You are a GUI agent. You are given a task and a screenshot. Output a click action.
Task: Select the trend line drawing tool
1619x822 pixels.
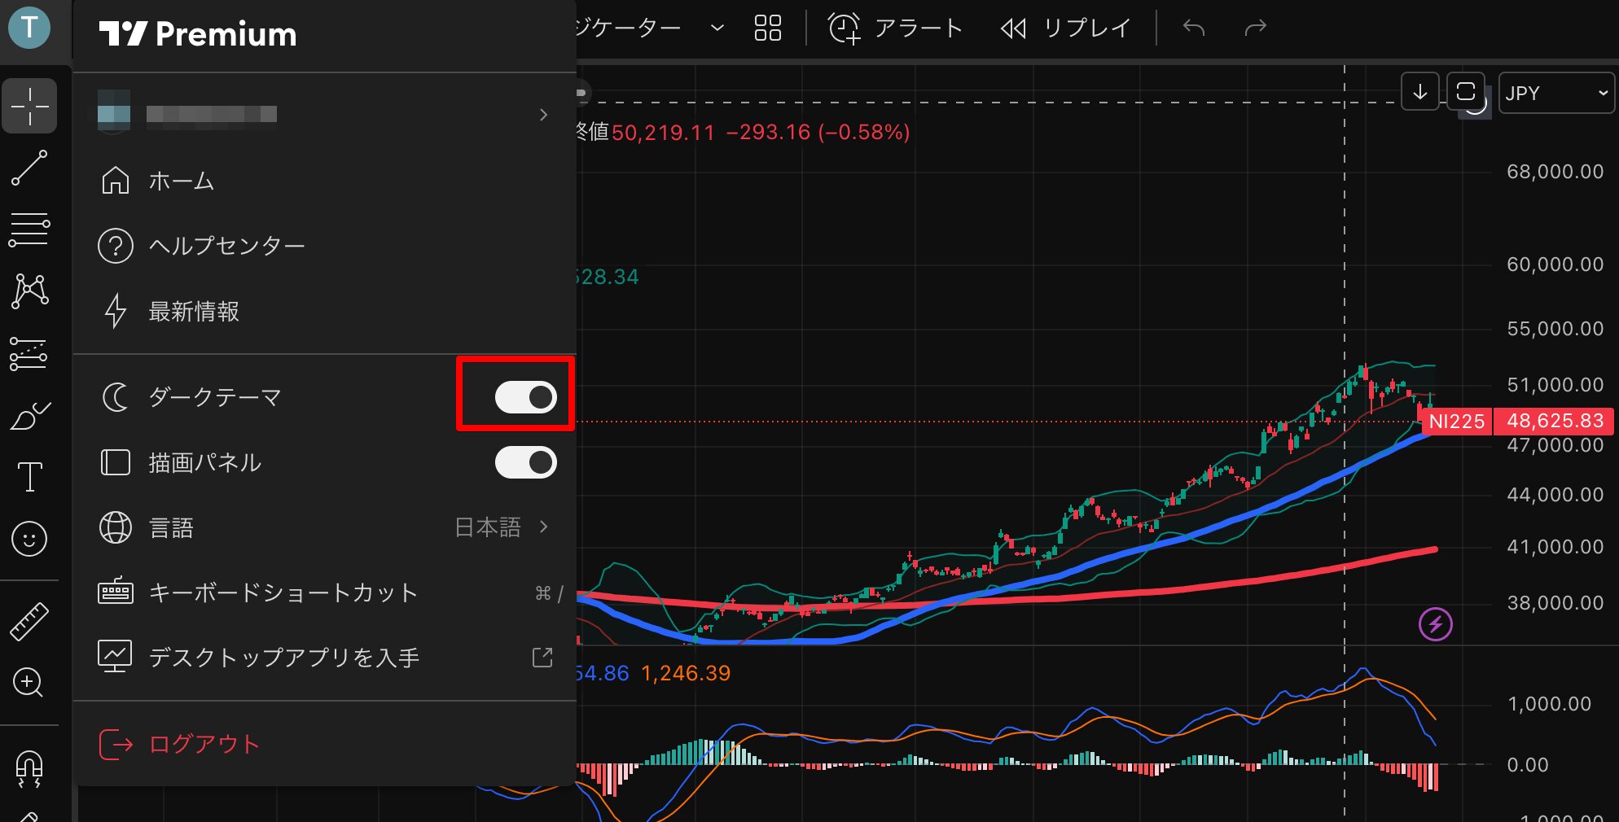tap(29, 168)
